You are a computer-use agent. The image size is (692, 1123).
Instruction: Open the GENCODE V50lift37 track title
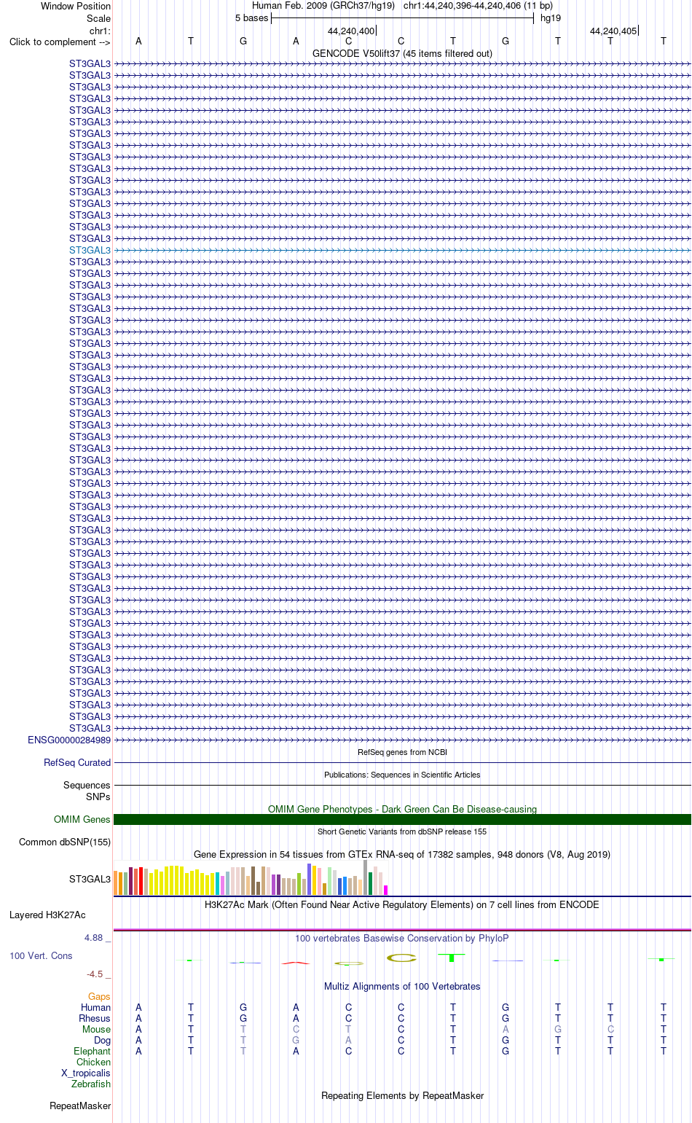click(x=402, y=53)
